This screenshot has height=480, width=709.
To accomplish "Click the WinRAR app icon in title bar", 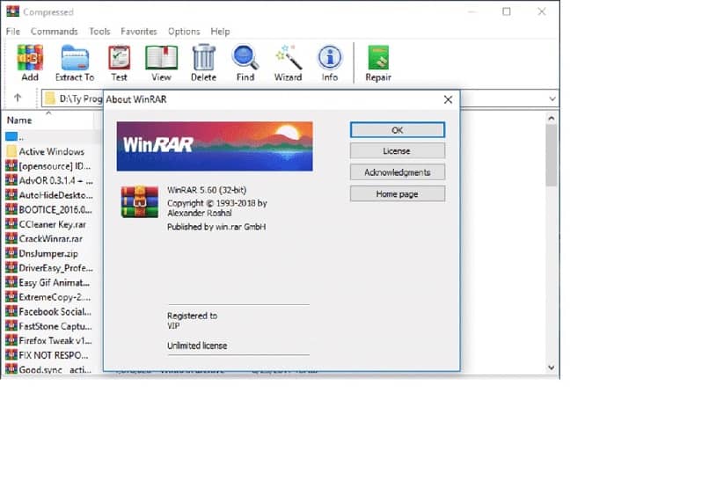I will coord(12,11).
